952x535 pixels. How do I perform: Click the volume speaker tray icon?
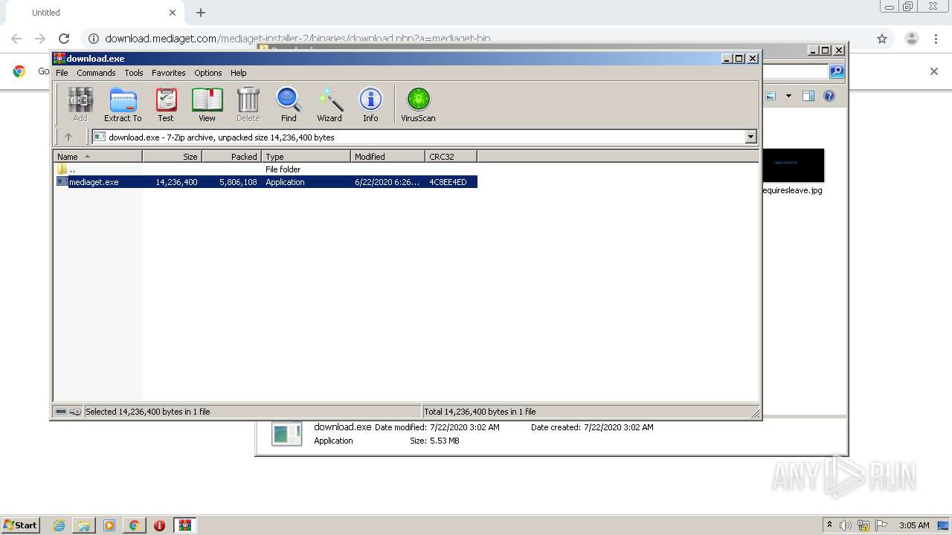pyautogui.click(x=846, y=525)
